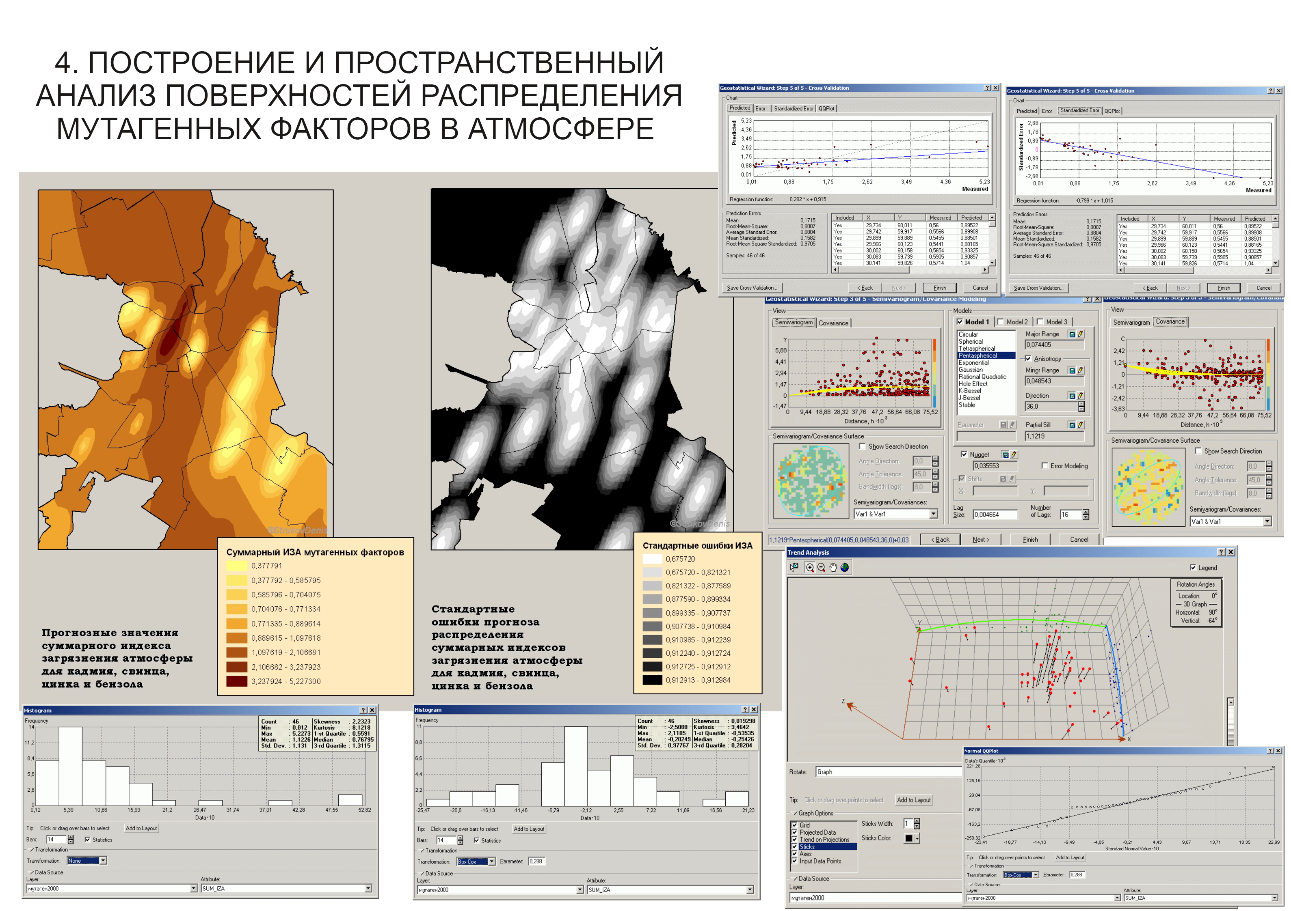Click the zoom in magnifier in Trend Analysis
Screen dimensions: 1291x911
[x=810, y=567]
